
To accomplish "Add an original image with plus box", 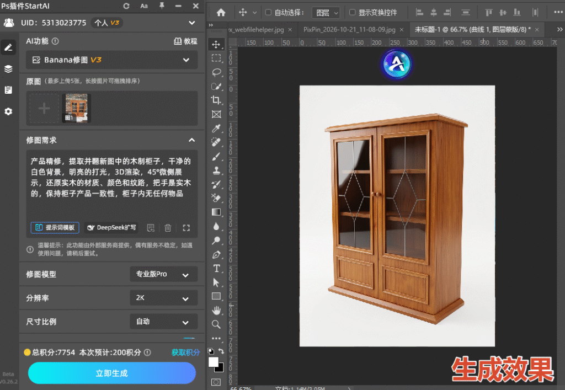I will point(44,108).
